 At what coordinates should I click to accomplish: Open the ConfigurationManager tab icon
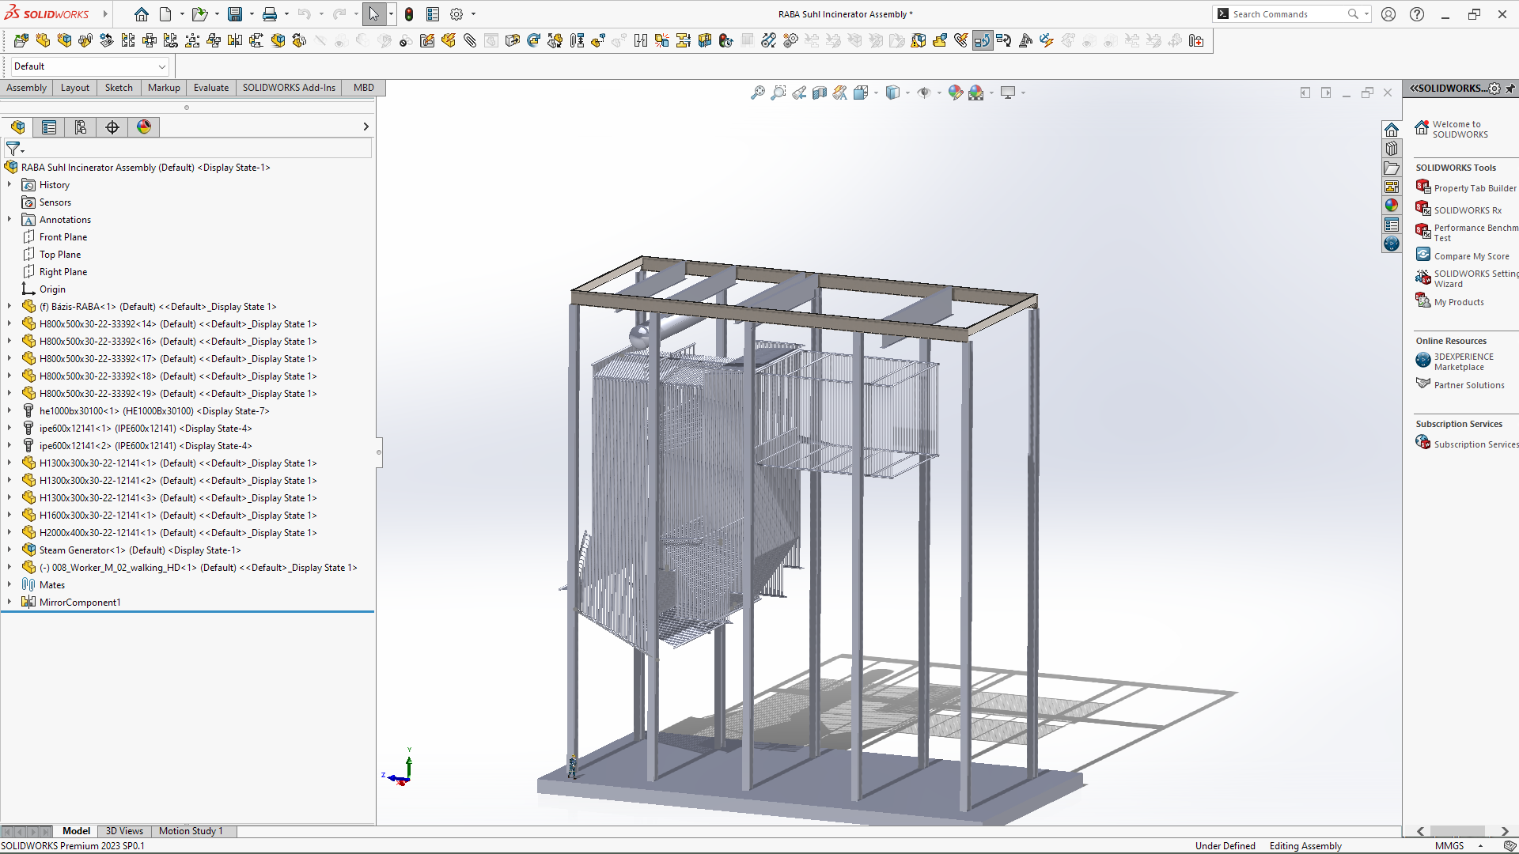point(81,127)
